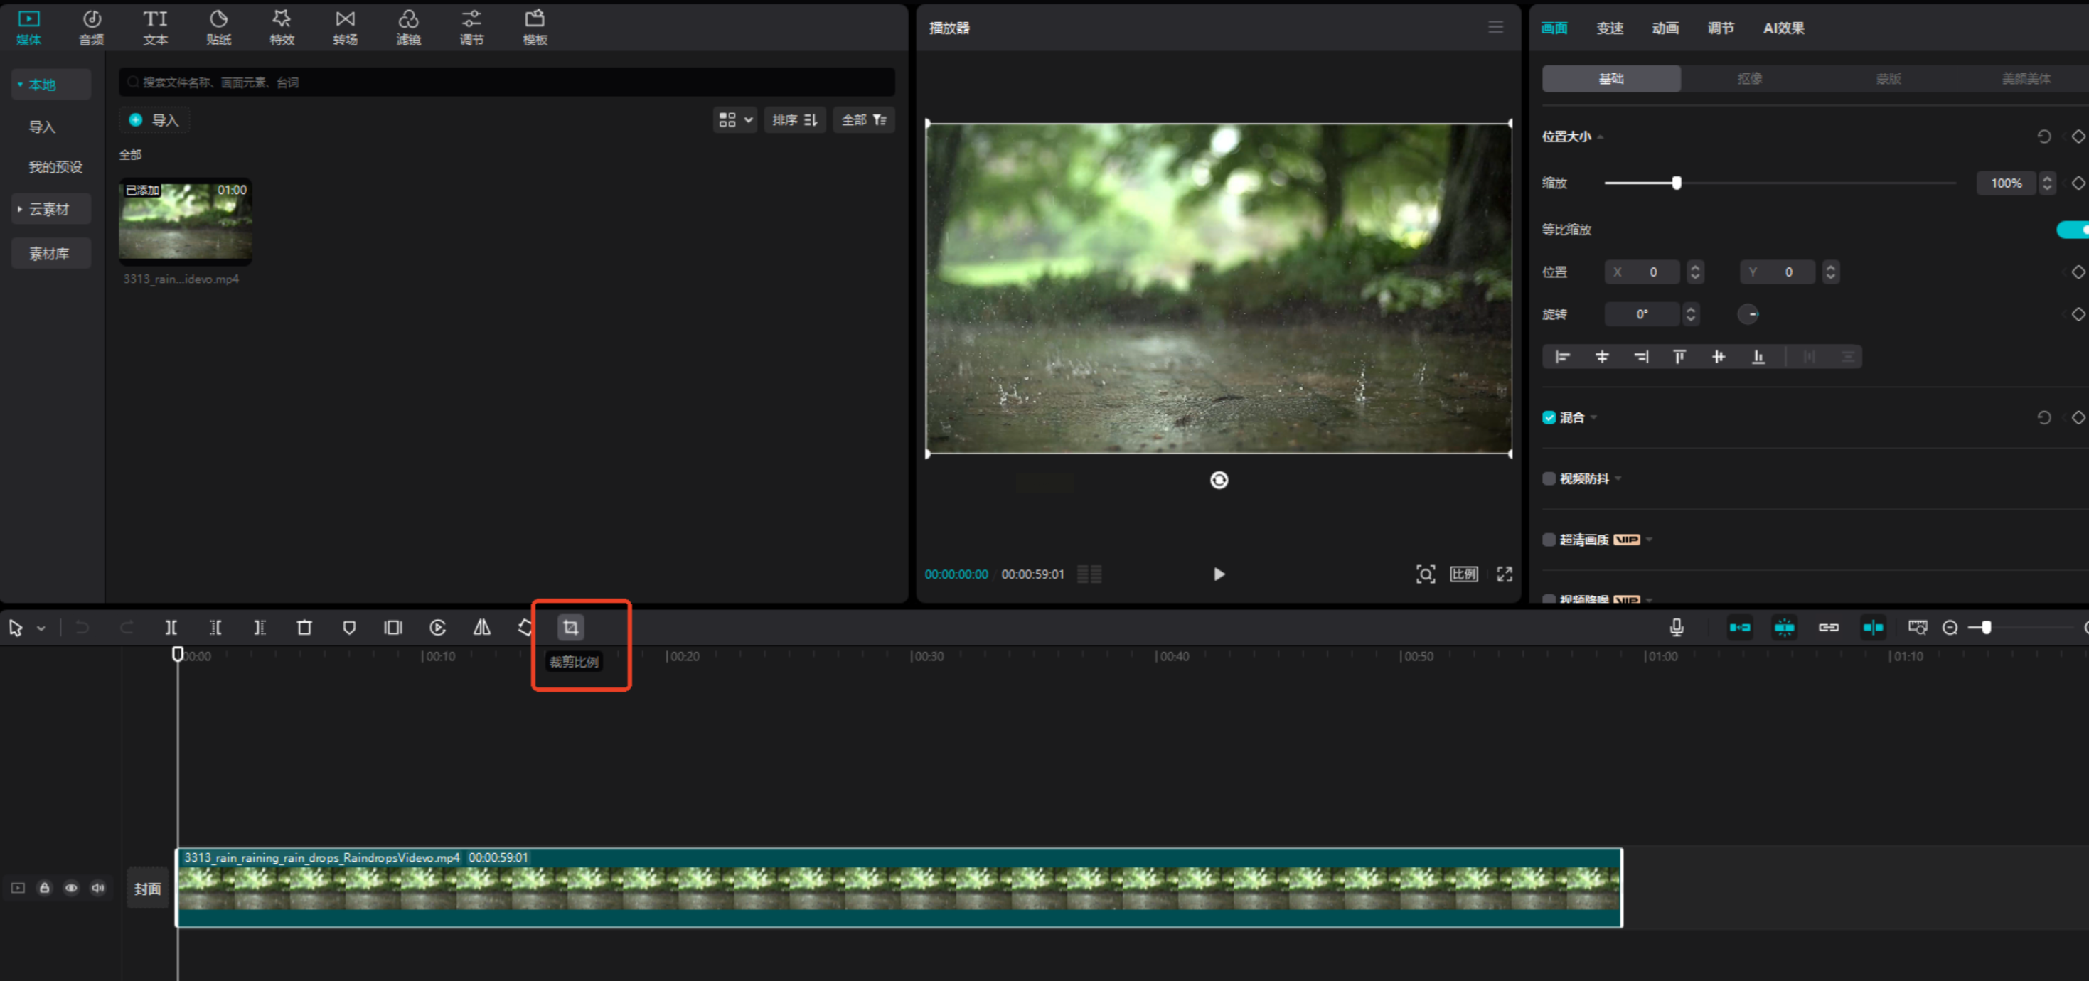Image resolution: width=2089 pixels, height=981 pixels.
Task: Toggle track visibility eye icon
Action: coord(71,888)
